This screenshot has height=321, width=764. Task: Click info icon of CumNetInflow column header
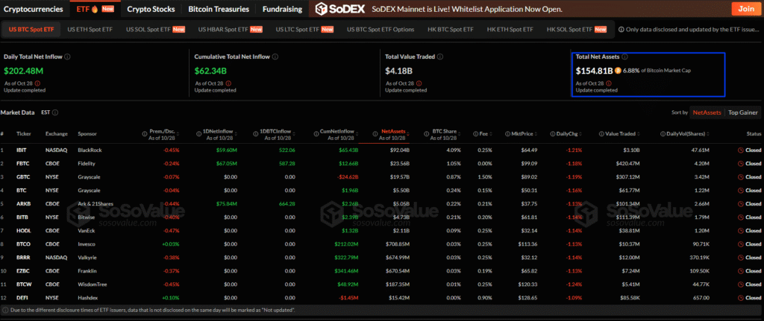click(316, 134)
